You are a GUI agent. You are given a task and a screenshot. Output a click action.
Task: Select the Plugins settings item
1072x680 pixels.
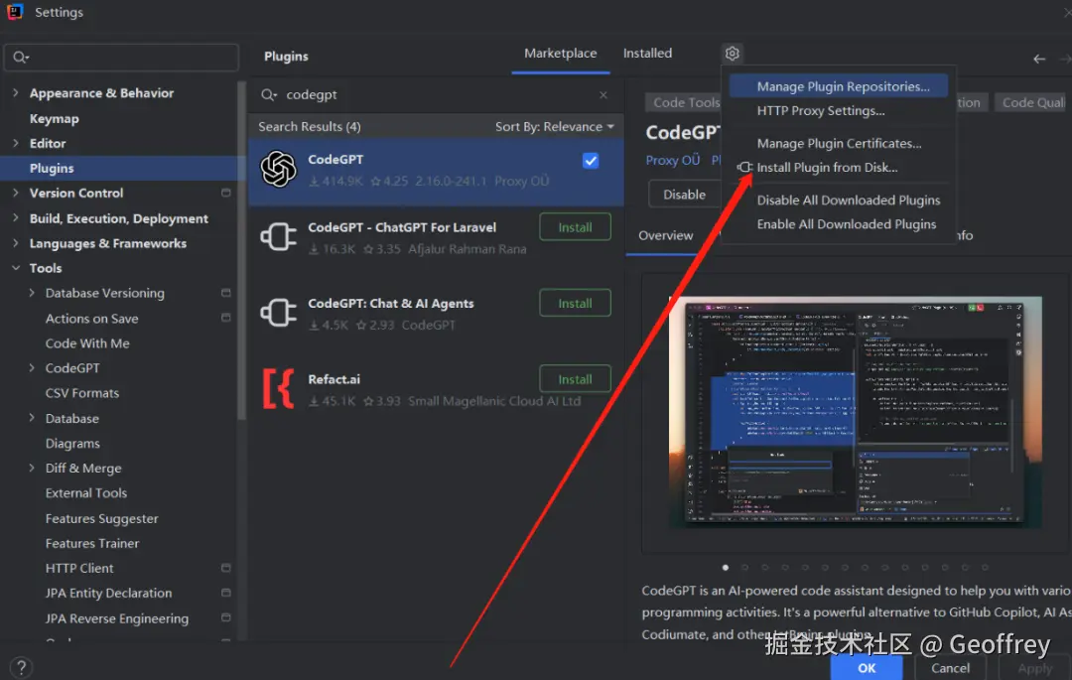pyautogui.click(x=121, y=168)
